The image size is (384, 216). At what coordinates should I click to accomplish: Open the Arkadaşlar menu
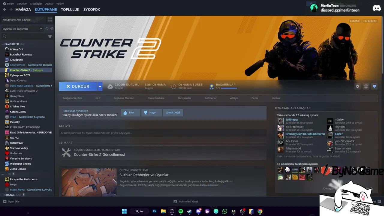[36, 4]
